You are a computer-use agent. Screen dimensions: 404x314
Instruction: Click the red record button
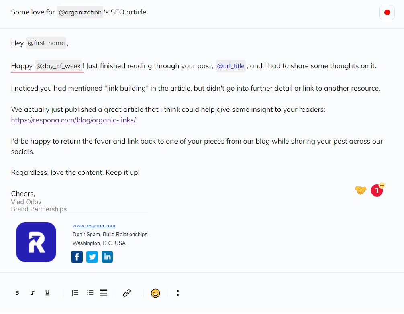(x=387, y=12)
